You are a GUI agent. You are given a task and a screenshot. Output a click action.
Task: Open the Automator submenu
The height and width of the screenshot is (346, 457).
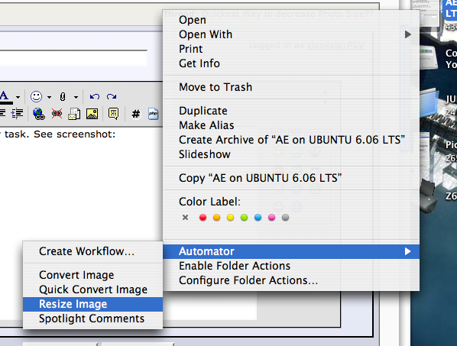click(291, 251)
